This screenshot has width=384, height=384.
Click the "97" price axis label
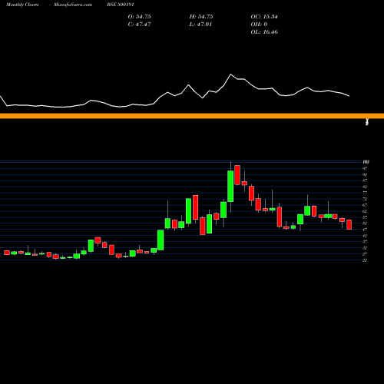point(365,168)
